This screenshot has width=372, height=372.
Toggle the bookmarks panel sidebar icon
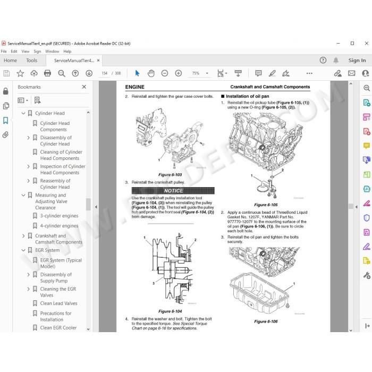[6, 120]
